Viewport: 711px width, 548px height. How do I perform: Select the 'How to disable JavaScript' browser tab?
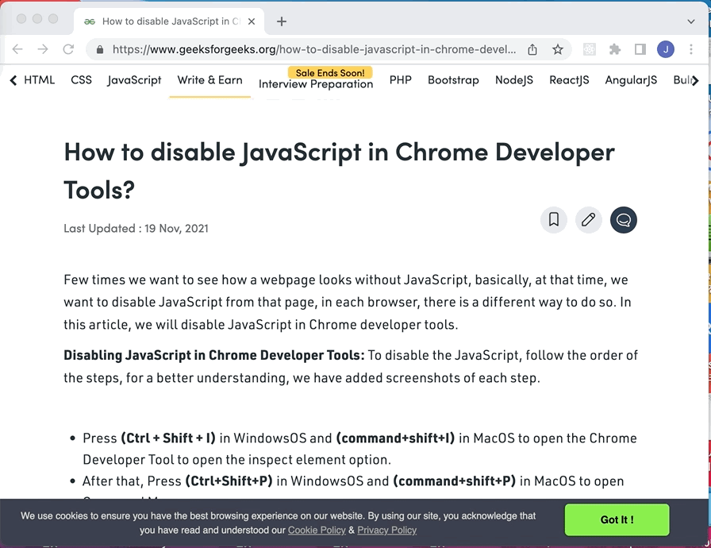pos(169,21)
